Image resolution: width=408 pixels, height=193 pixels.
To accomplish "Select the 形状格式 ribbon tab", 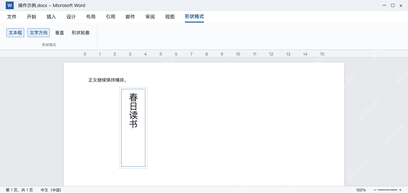I will click(x=194, y=17).
